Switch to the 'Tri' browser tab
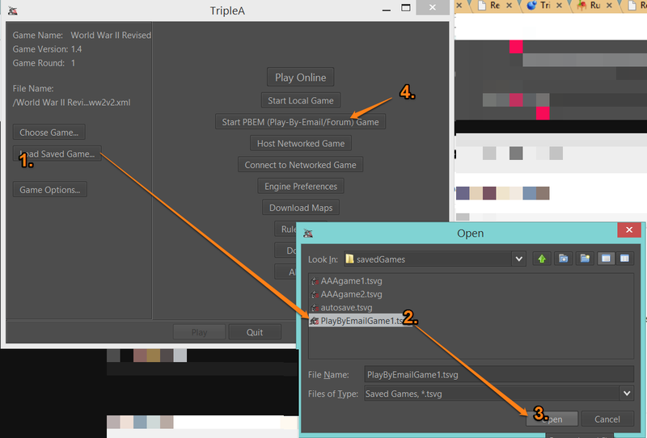647x438 pixels. coord(545,6)
